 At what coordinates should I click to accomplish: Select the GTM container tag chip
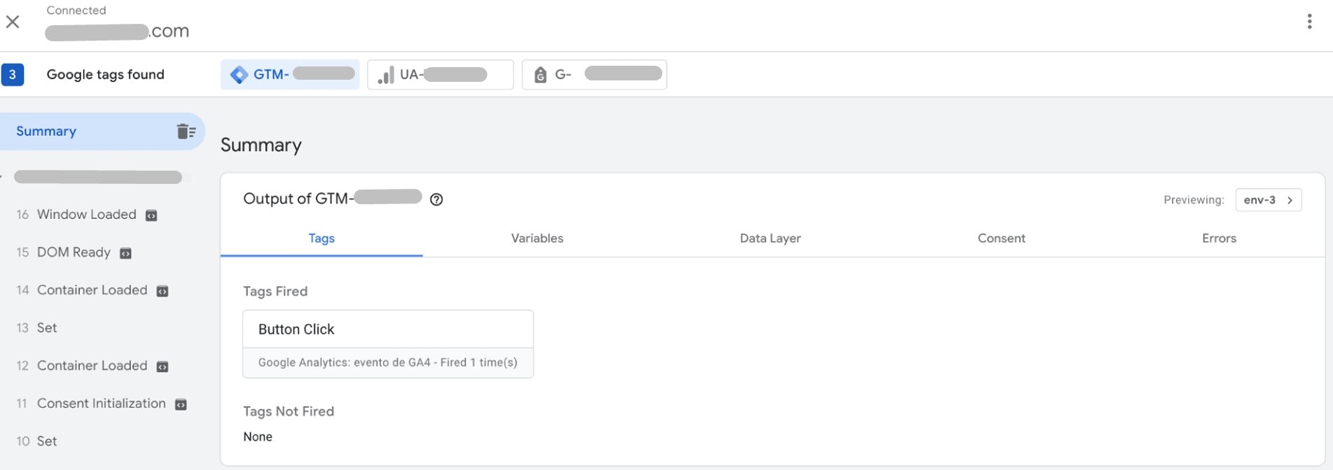tap(290, 74)
